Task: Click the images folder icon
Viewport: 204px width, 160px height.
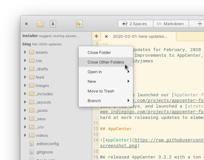Action: [x=32, y=86]
